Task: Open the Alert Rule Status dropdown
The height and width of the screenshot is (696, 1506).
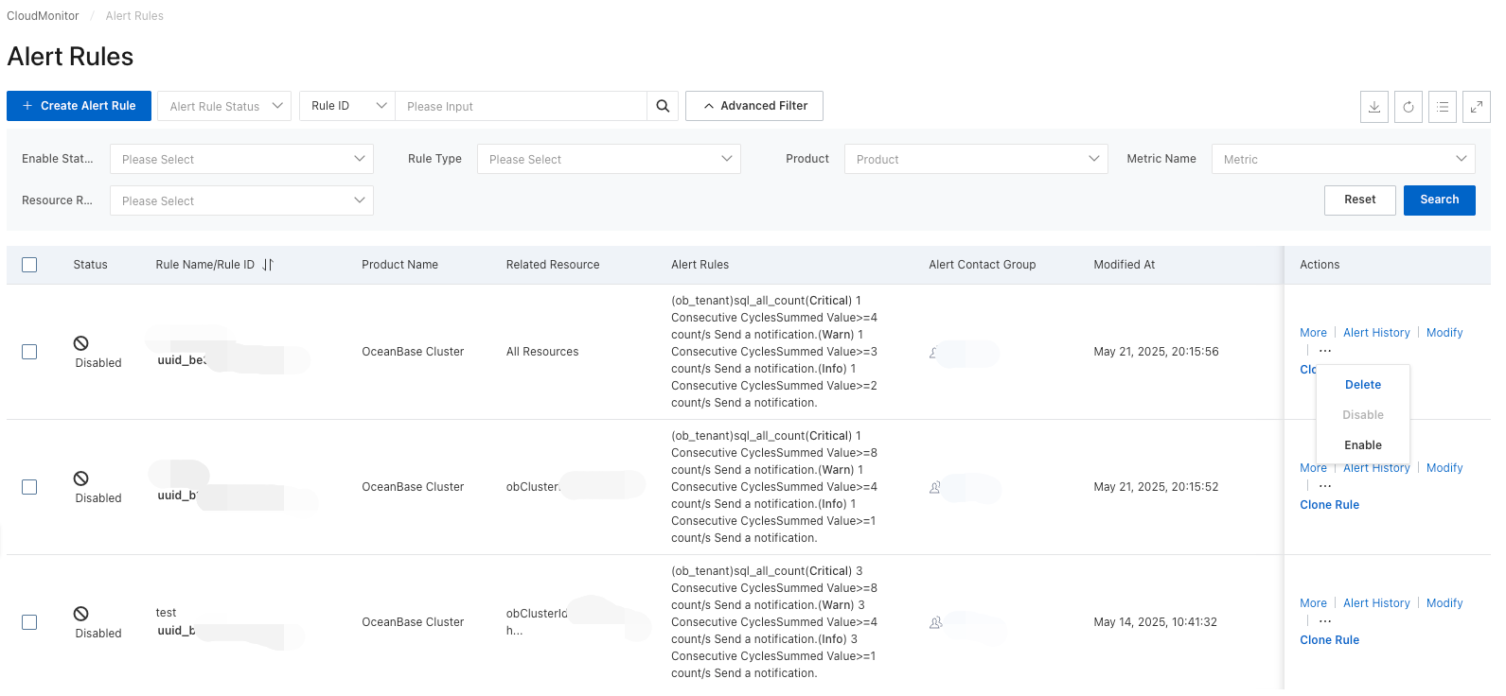Action: [x=224, y=106]
